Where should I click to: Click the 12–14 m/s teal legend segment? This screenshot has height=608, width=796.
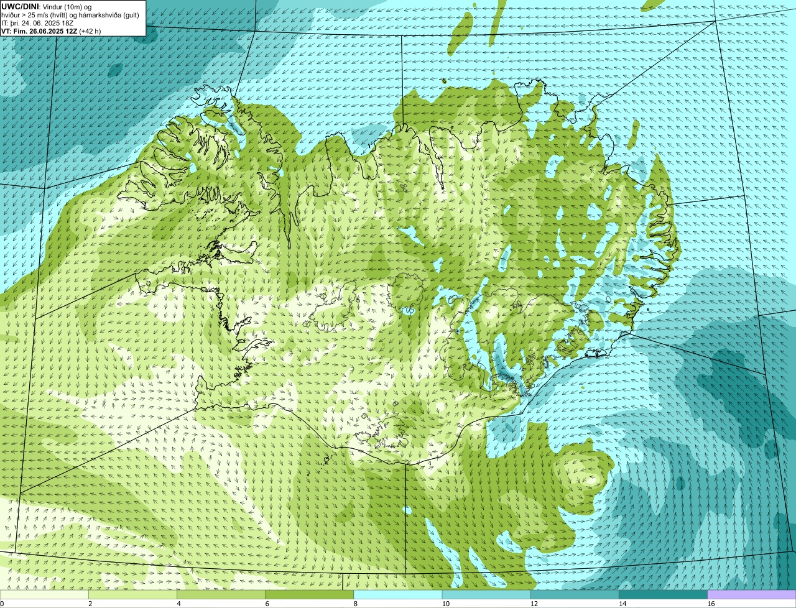575,594
